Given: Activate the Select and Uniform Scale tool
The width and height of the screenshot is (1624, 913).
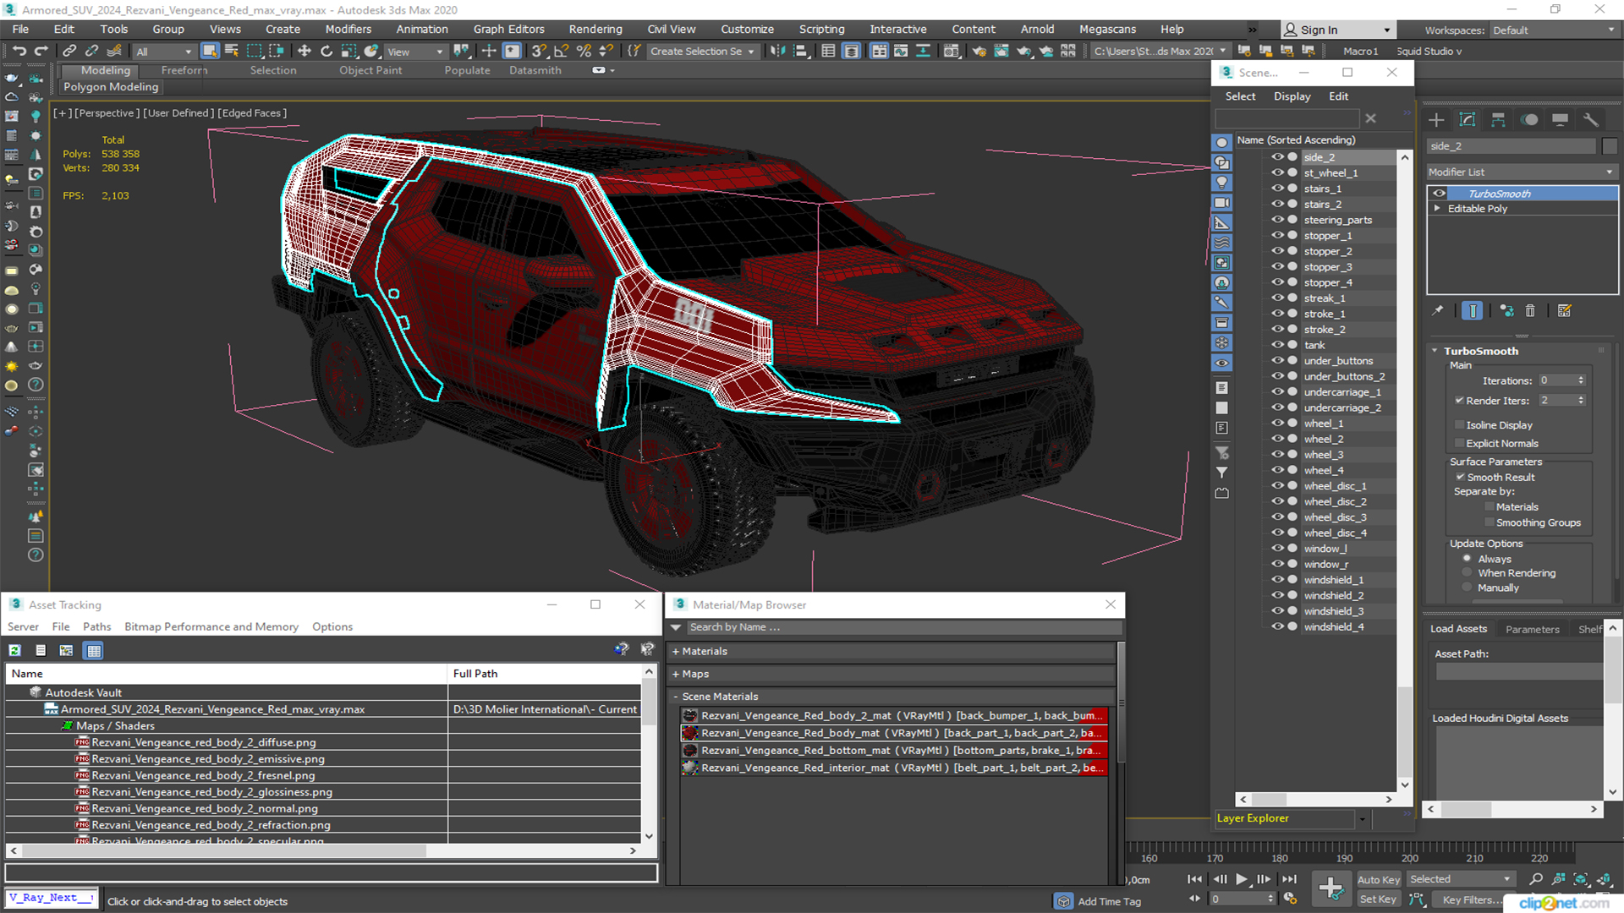Looking at the screenshot, I should [348, 52].
